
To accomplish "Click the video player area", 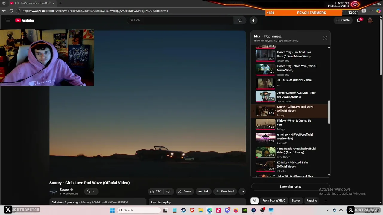I will tap(148, 104).
